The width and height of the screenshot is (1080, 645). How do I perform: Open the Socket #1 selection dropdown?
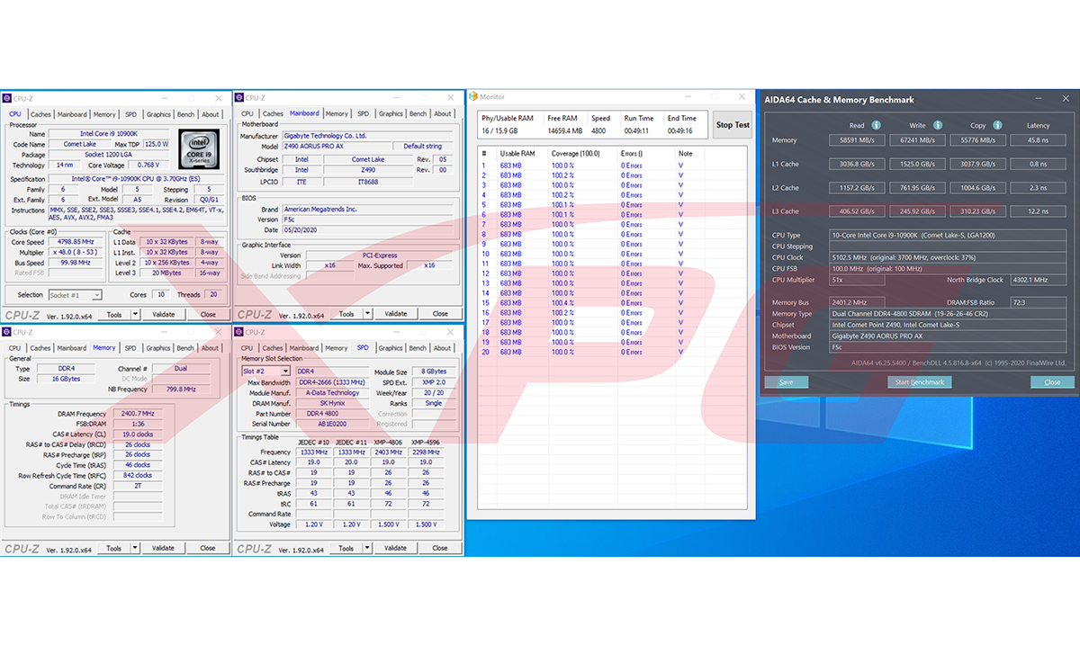point(76,295)
